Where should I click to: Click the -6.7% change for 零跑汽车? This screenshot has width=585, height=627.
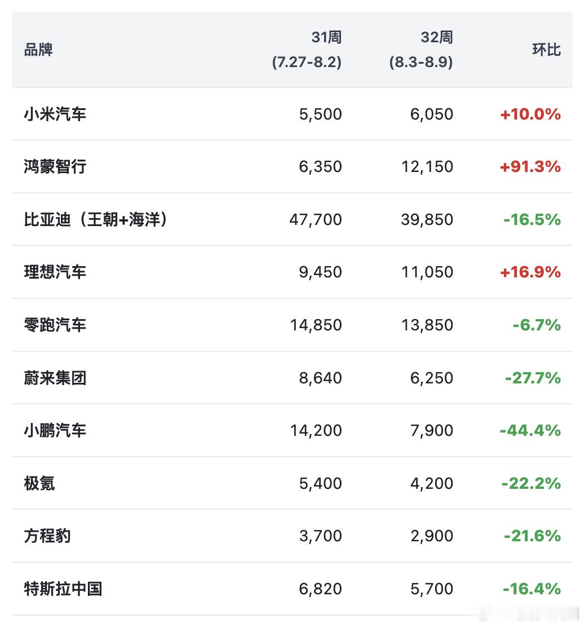pyautogui.click(x=537, y=325)
